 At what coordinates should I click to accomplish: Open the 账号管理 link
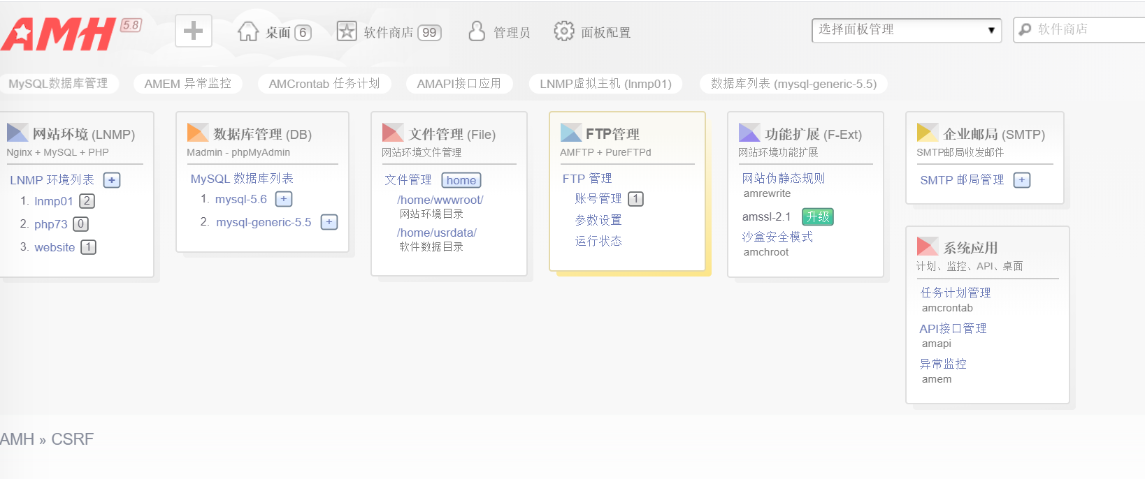[598, 199]
